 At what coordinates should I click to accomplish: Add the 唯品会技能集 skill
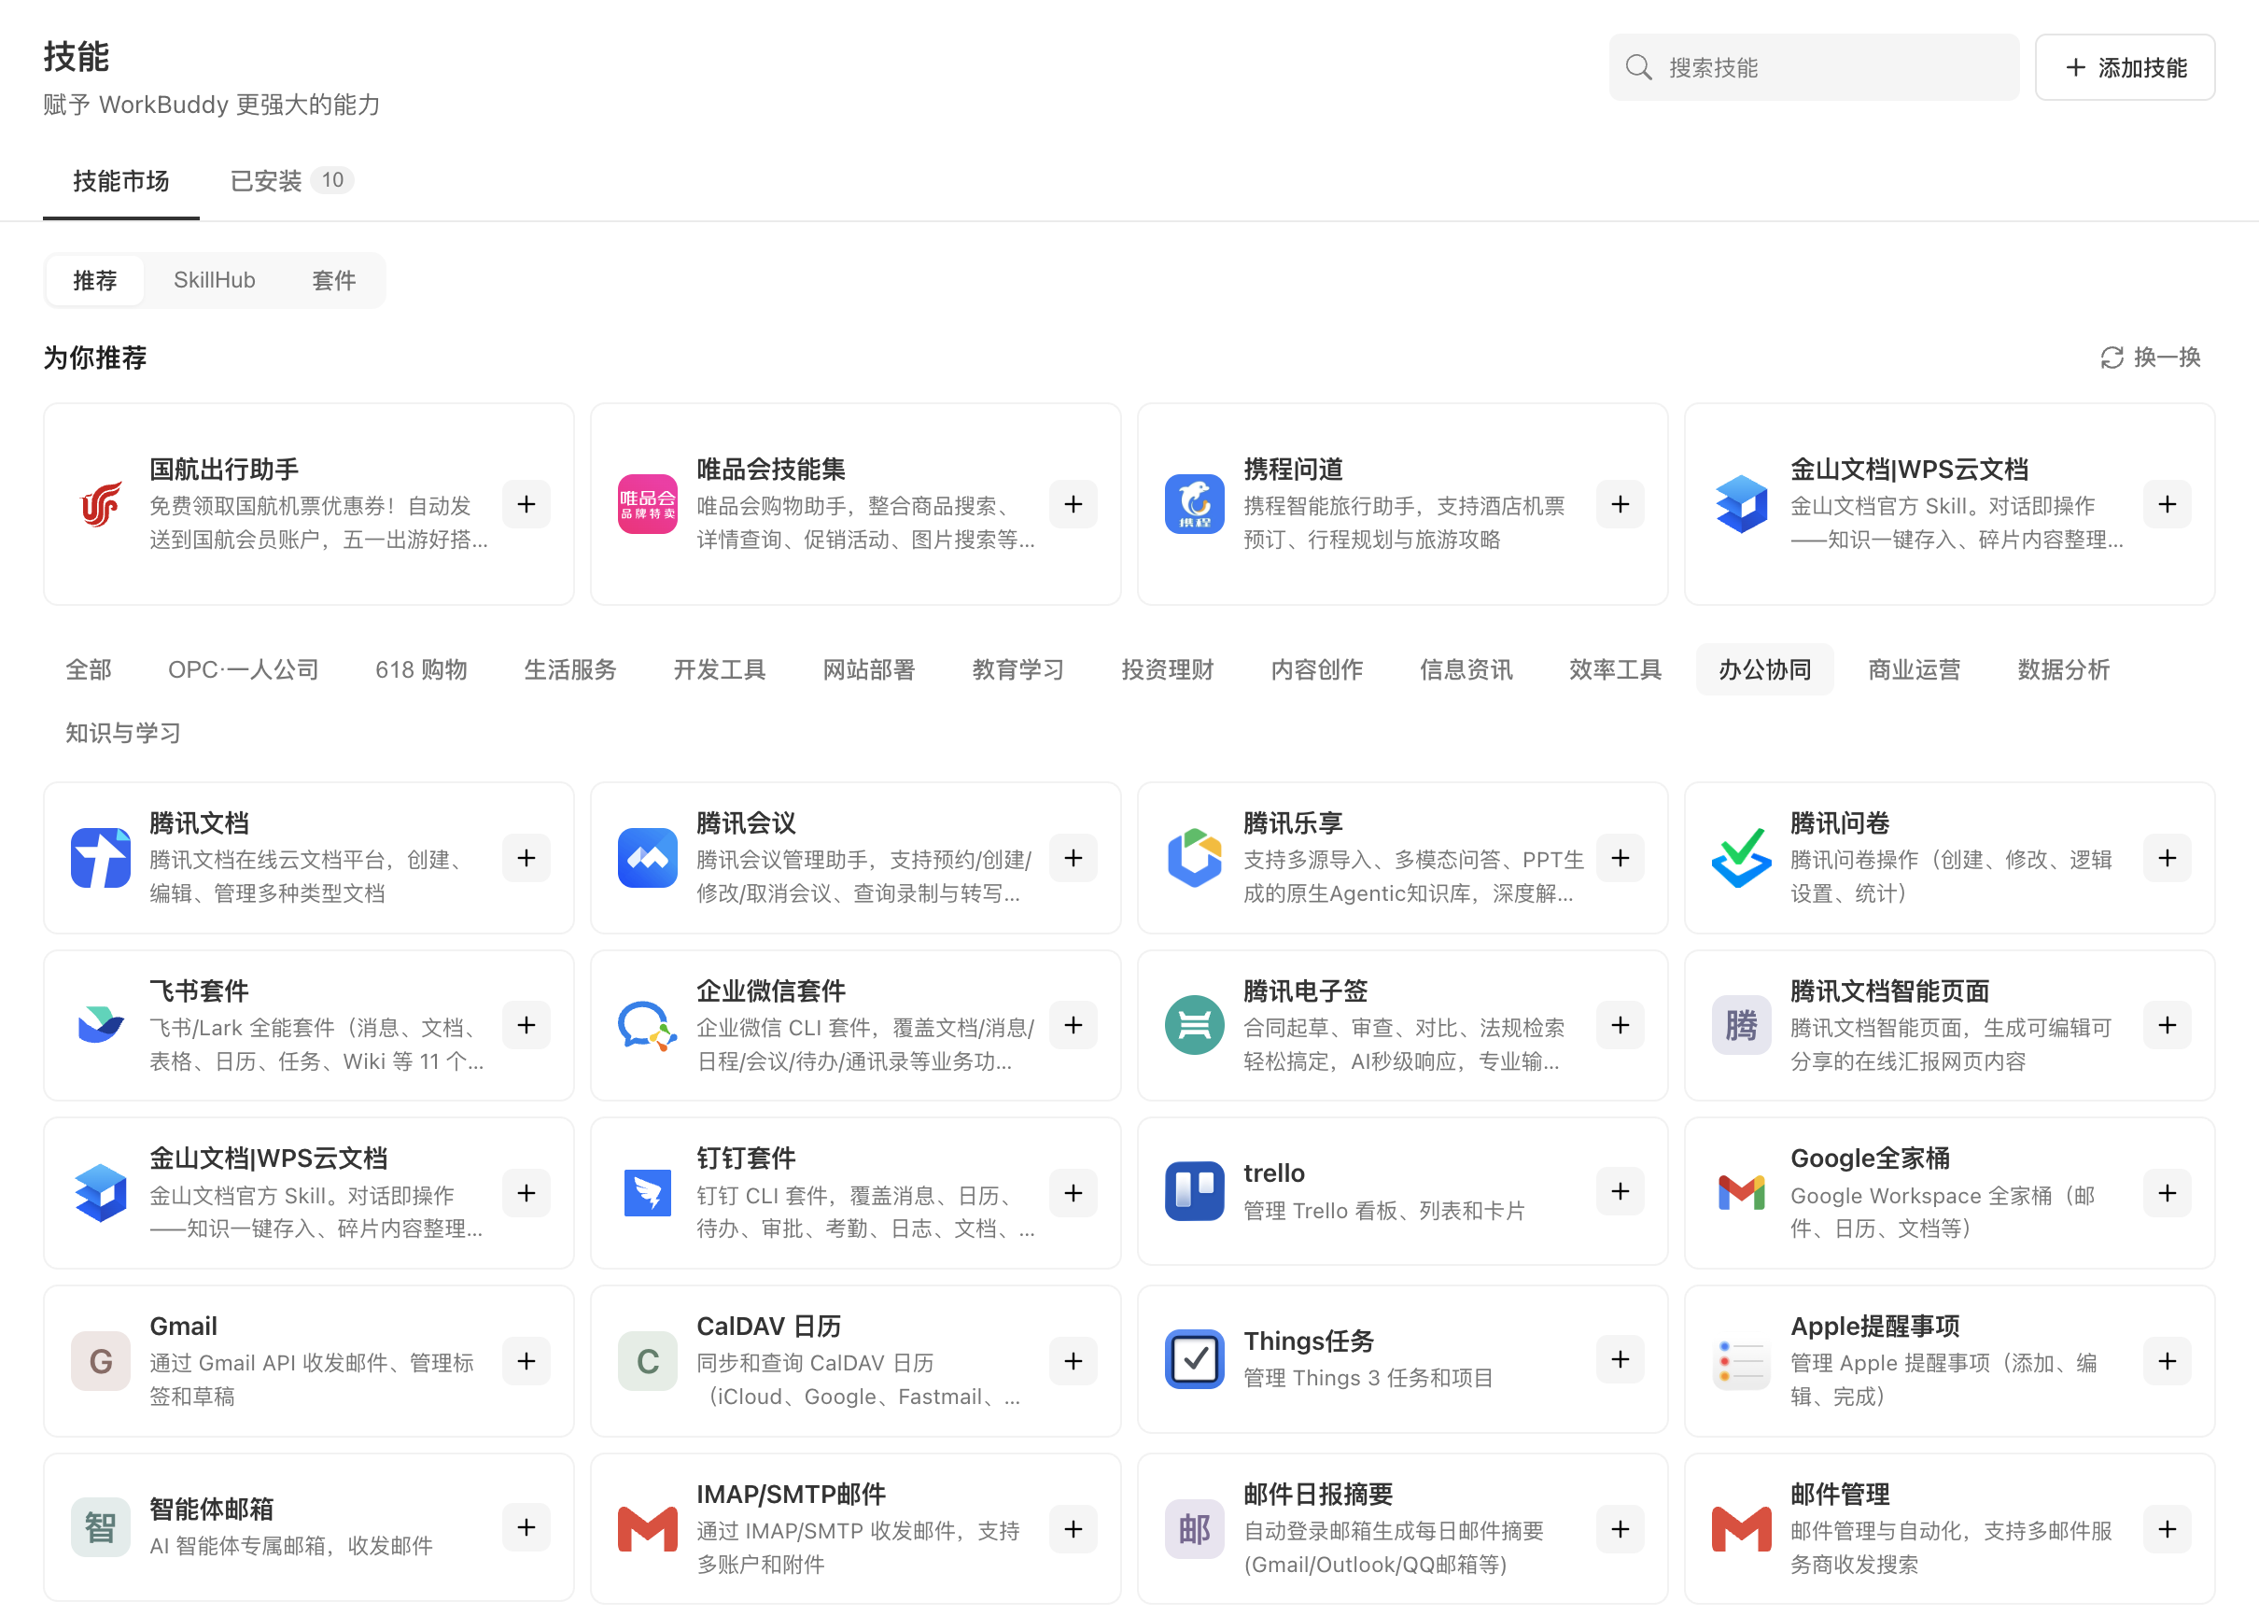coord(1073,504)
